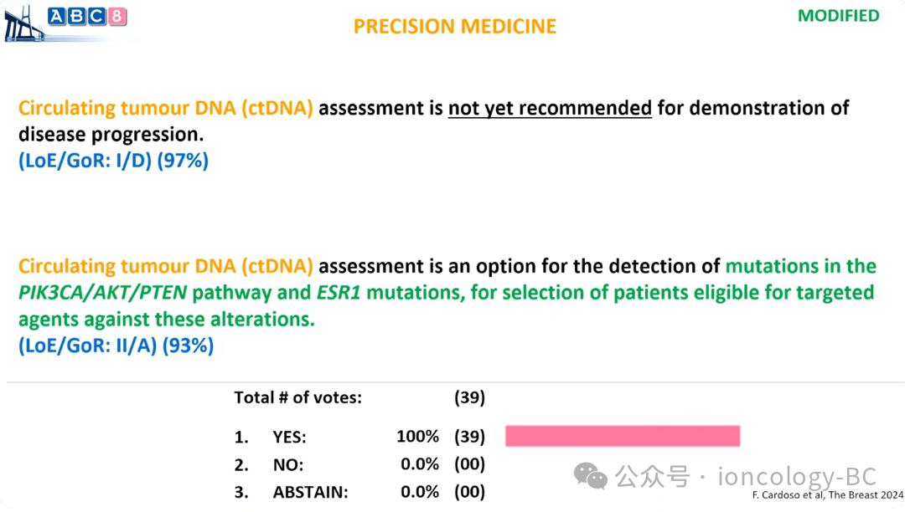This screenshot has width=905, height=512.
Task: Click the underlined "not yet recommended" text
Action: (x=550, y=108)
